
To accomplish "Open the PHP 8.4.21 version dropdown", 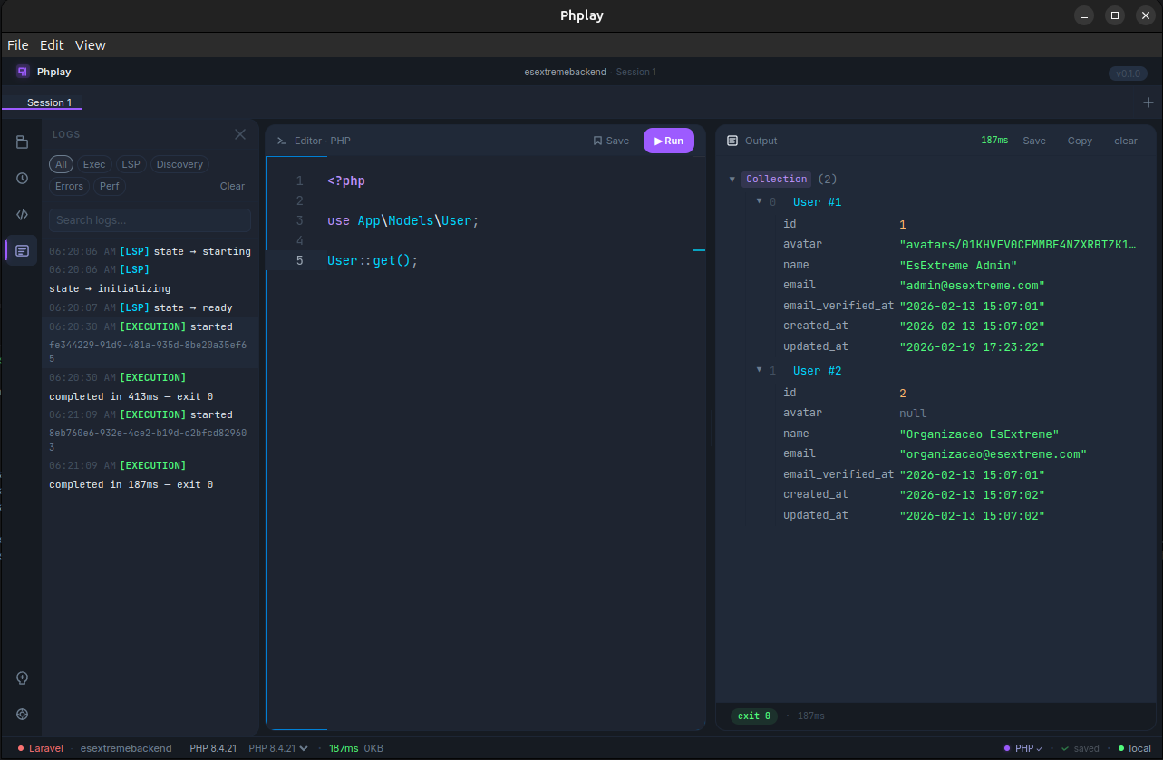I will click(x=278, y=748).
